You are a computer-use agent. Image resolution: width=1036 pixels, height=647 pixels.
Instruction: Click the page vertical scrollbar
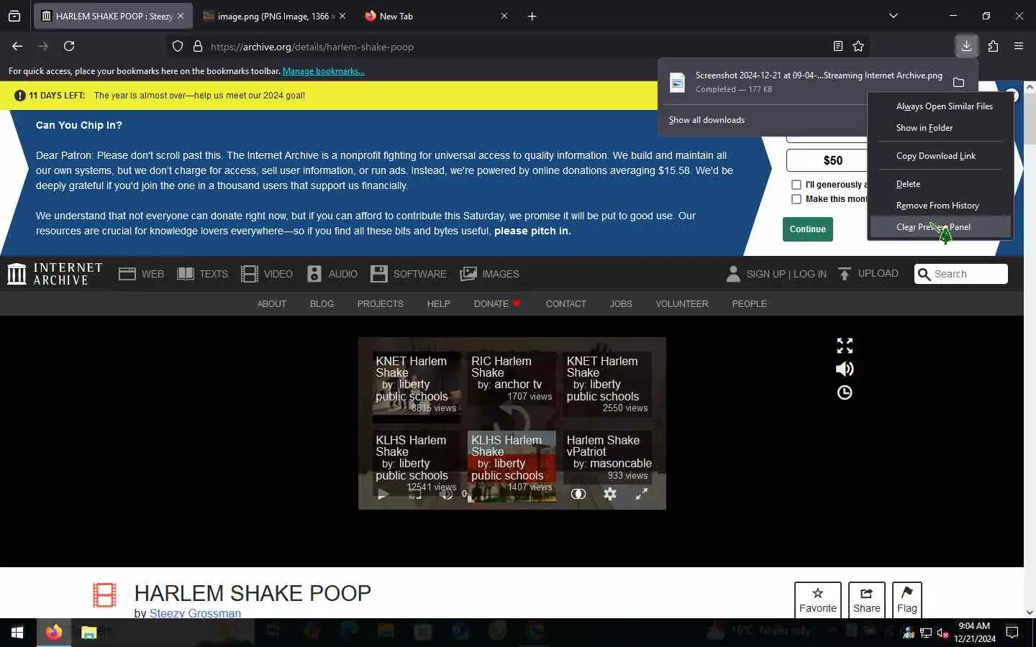(1030, 349)
